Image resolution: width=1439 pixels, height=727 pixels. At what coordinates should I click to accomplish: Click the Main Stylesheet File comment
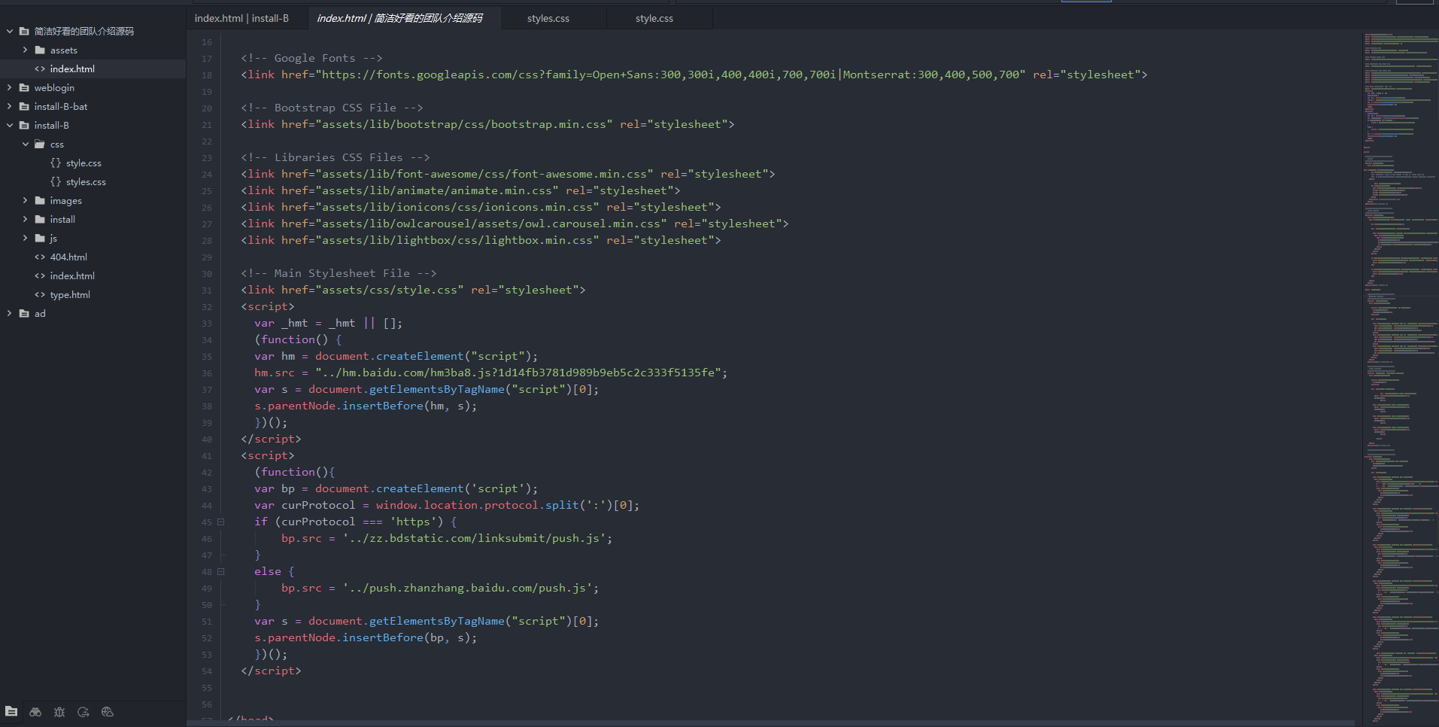[338, 273]
